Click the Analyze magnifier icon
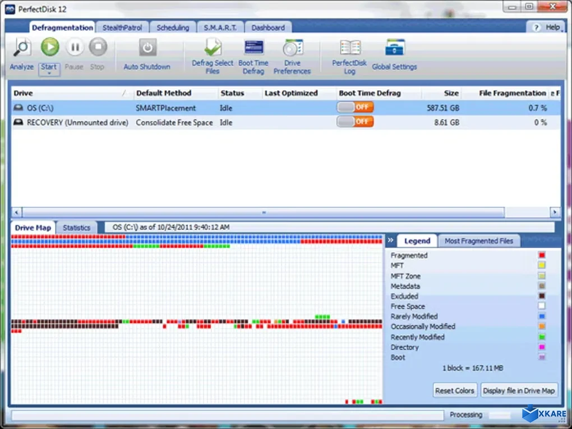This screenshot has height=429, width=572. 22,48
